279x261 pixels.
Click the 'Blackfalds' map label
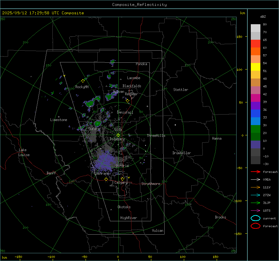(132, 86)
